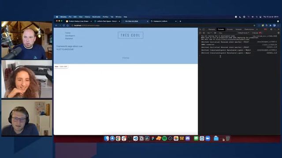Toggle the DevTools device toolbar
Screen dimensions: 282x158
tap(204, 29)
